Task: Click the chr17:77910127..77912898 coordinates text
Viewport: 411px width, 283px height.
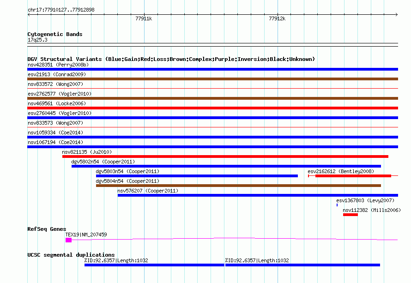Action: pyautogui.click(x=61, y=10)
